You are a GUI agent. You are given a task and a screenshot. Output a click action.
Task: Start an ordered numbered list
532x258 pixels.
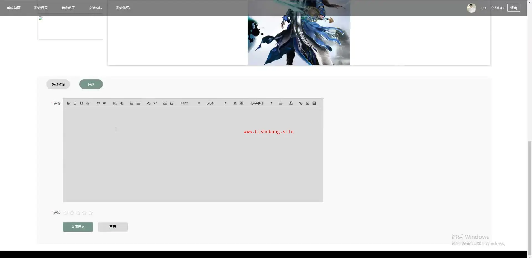[131, 103]
